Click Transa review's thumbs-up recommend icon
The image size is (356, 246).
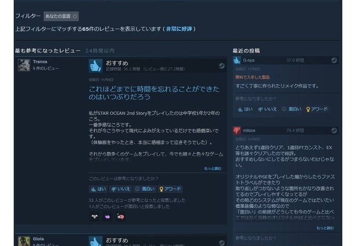click(x=95, y=66)
